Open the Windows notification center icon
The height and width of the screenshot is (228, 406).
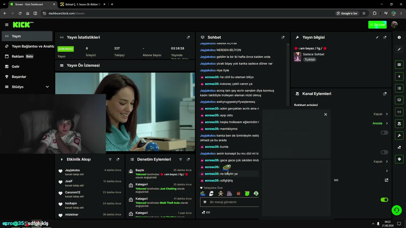coord(399,224)
